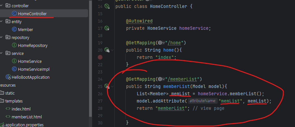This screenshot has width=295, height=127.
Task: Click HomeRepository interface icon
Action: coord(14,45)
